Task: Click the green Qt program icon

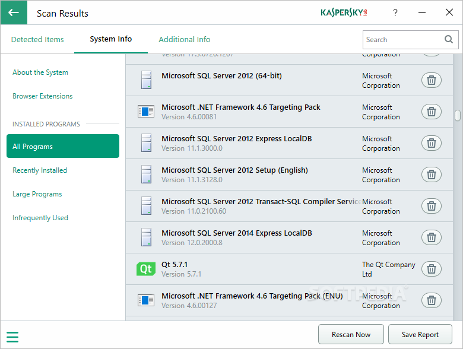Action: 146,269
